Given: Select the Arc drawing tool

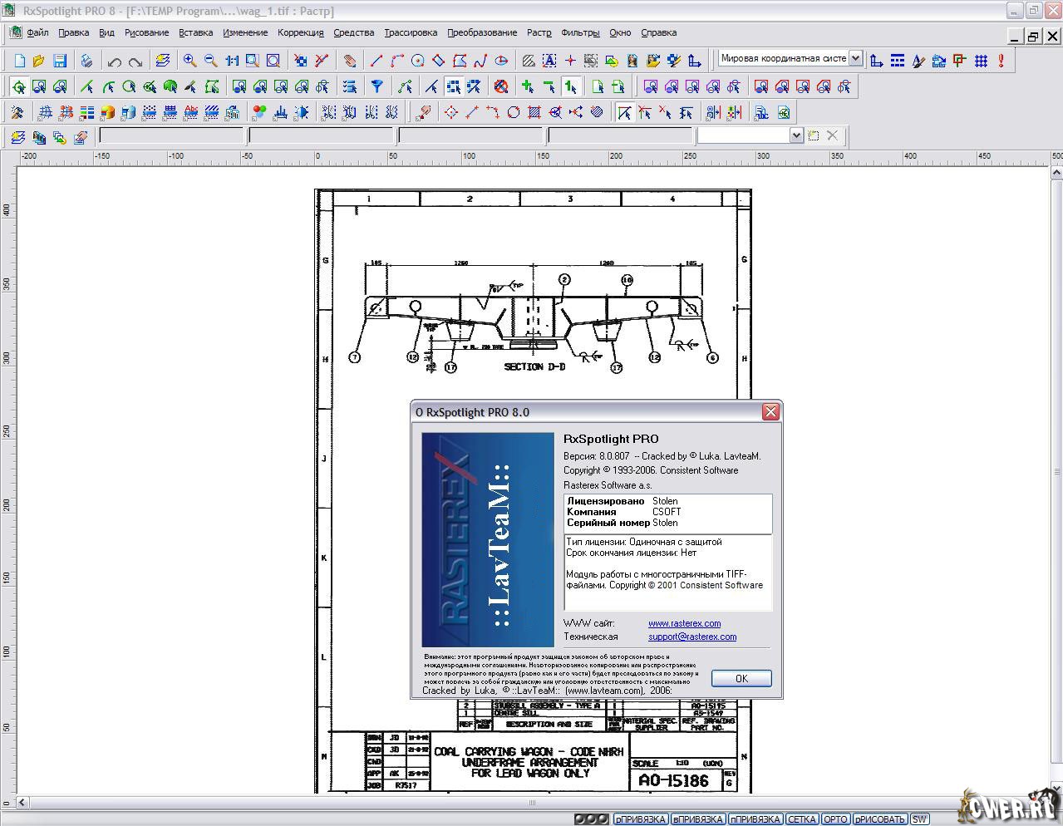Looking at the screenshot, I should [397, 61].
